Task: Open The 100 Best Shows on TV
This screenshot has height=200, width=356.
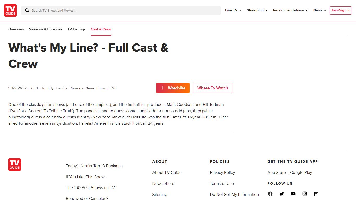Action: tap(90, 188)
